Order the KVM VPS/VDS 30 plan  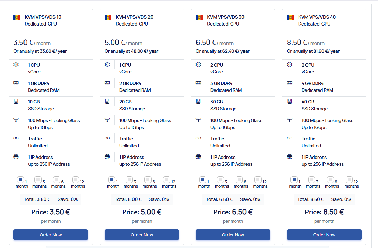[x=233, y=235]
